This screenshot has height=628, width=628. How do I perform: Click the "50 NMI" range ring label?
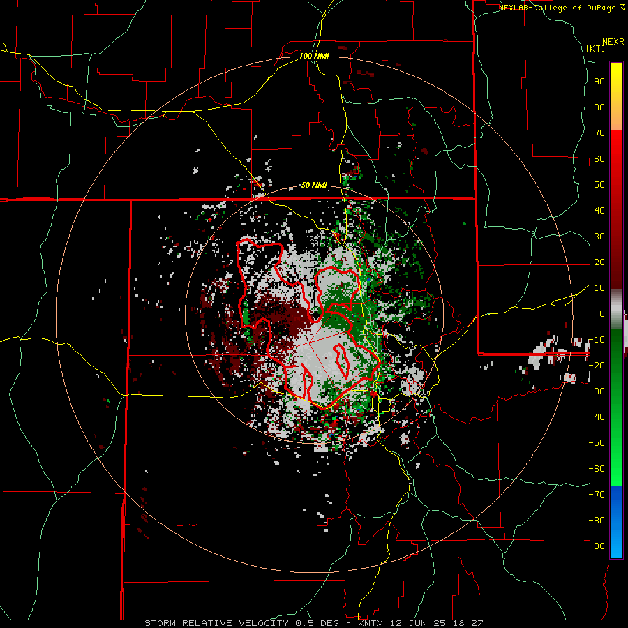tap(314, 185)
